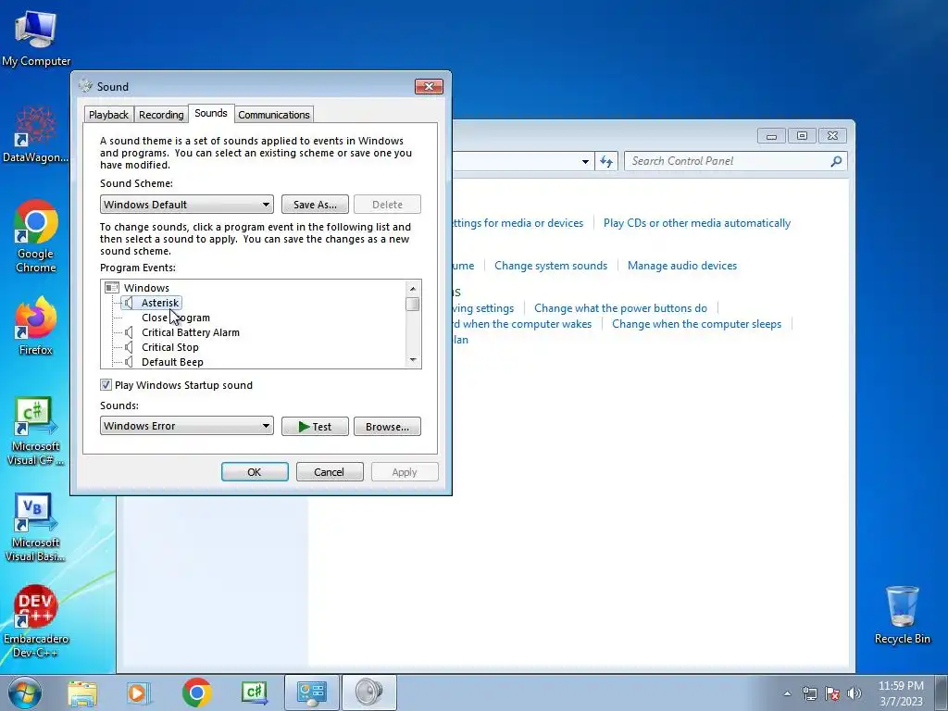This screenshot has width=948, height=711.
Task: Click speaker icon next to Critical Battery Alarm
Action: tap(129, 332)
